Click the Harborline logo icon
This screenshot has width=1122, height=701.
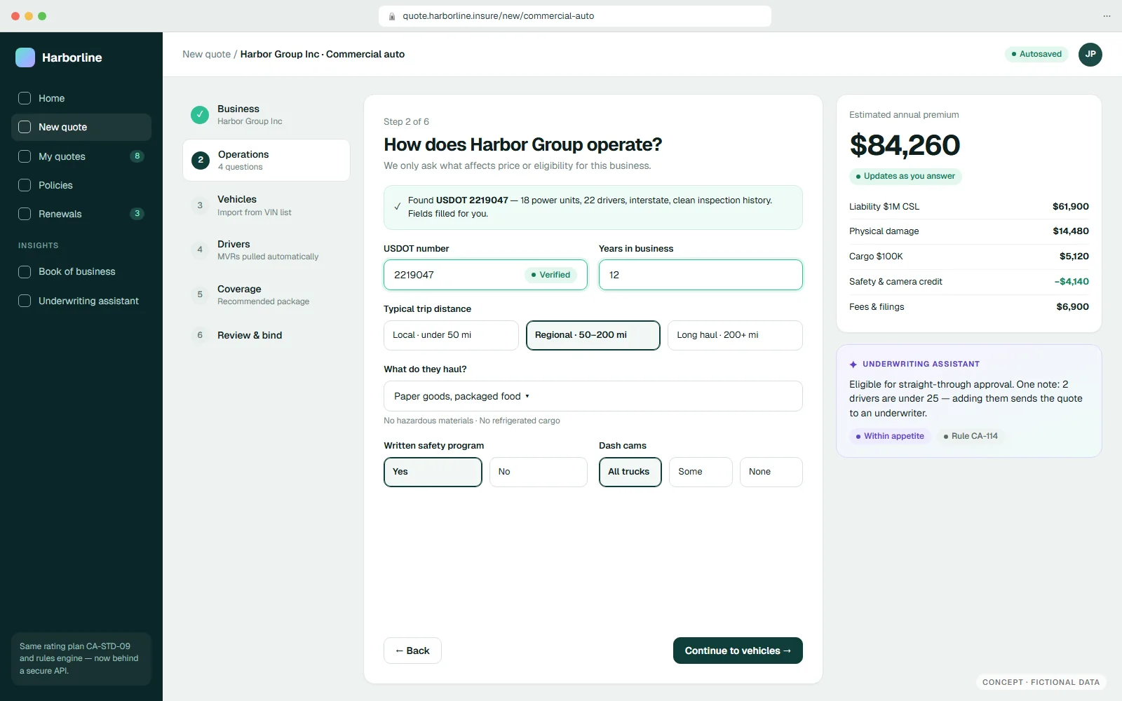25,57
